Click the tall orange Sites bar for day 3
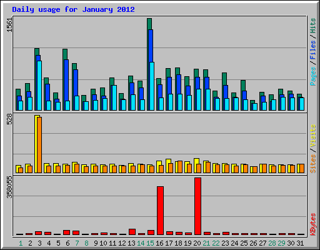 click(x=39, y=145)
